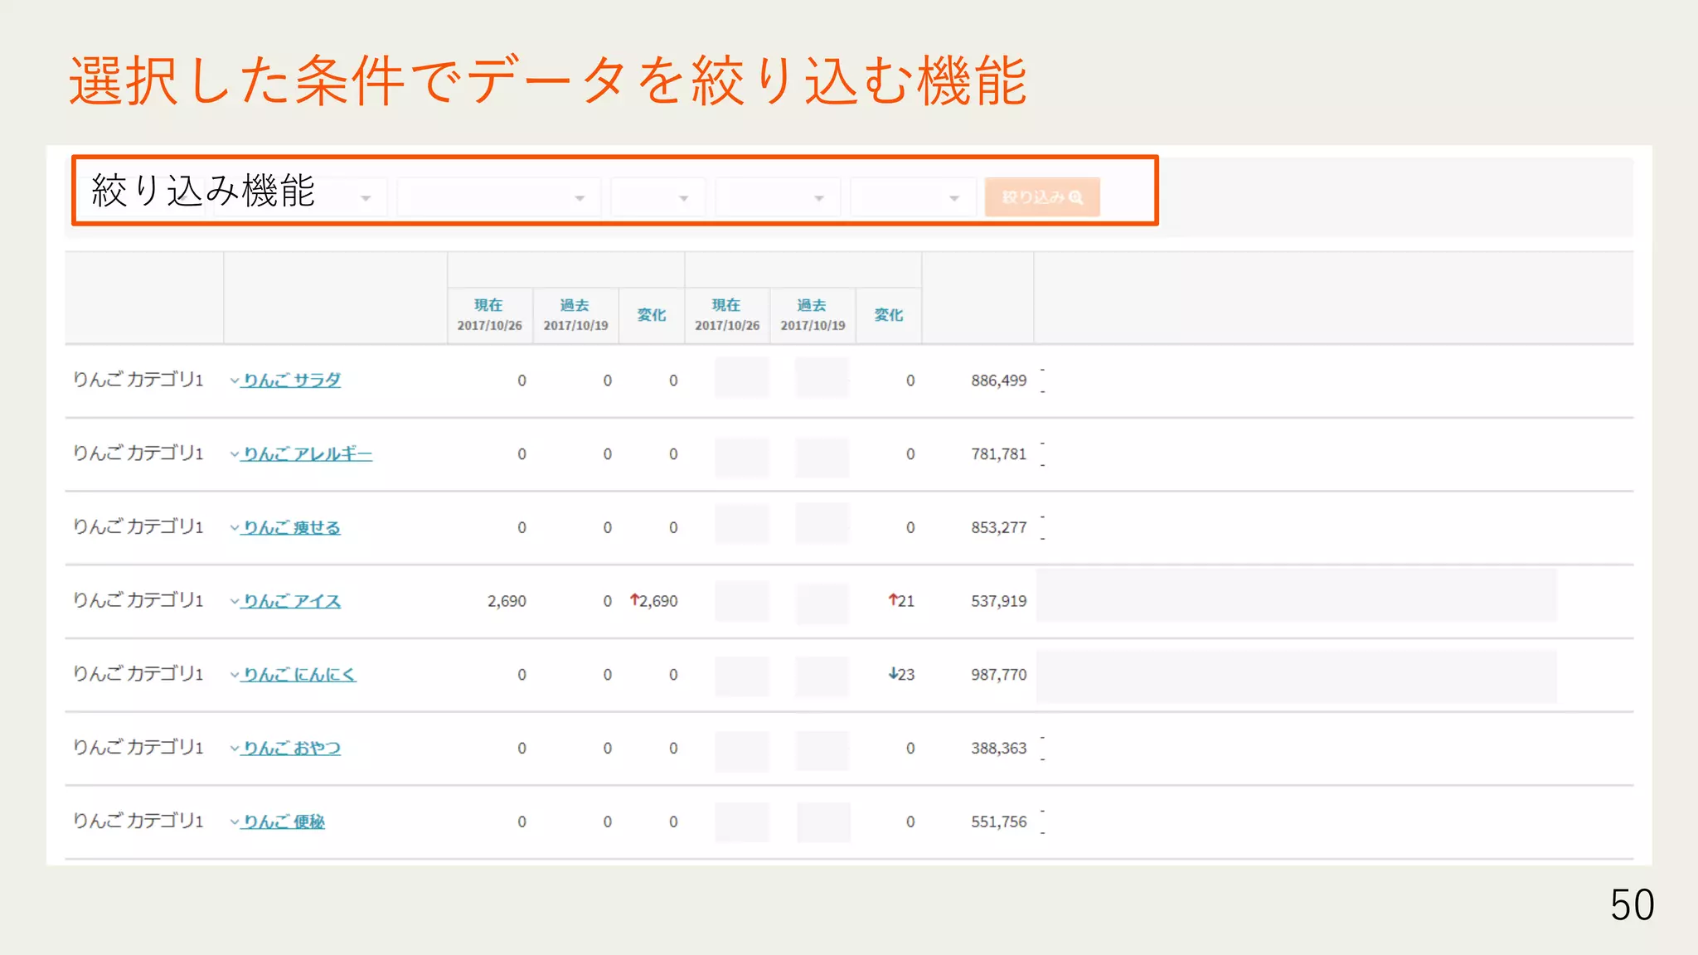Open the りんご おやつ keyword link
The height and width of the screenshot is (955, 1698).
tap(292, 749)
